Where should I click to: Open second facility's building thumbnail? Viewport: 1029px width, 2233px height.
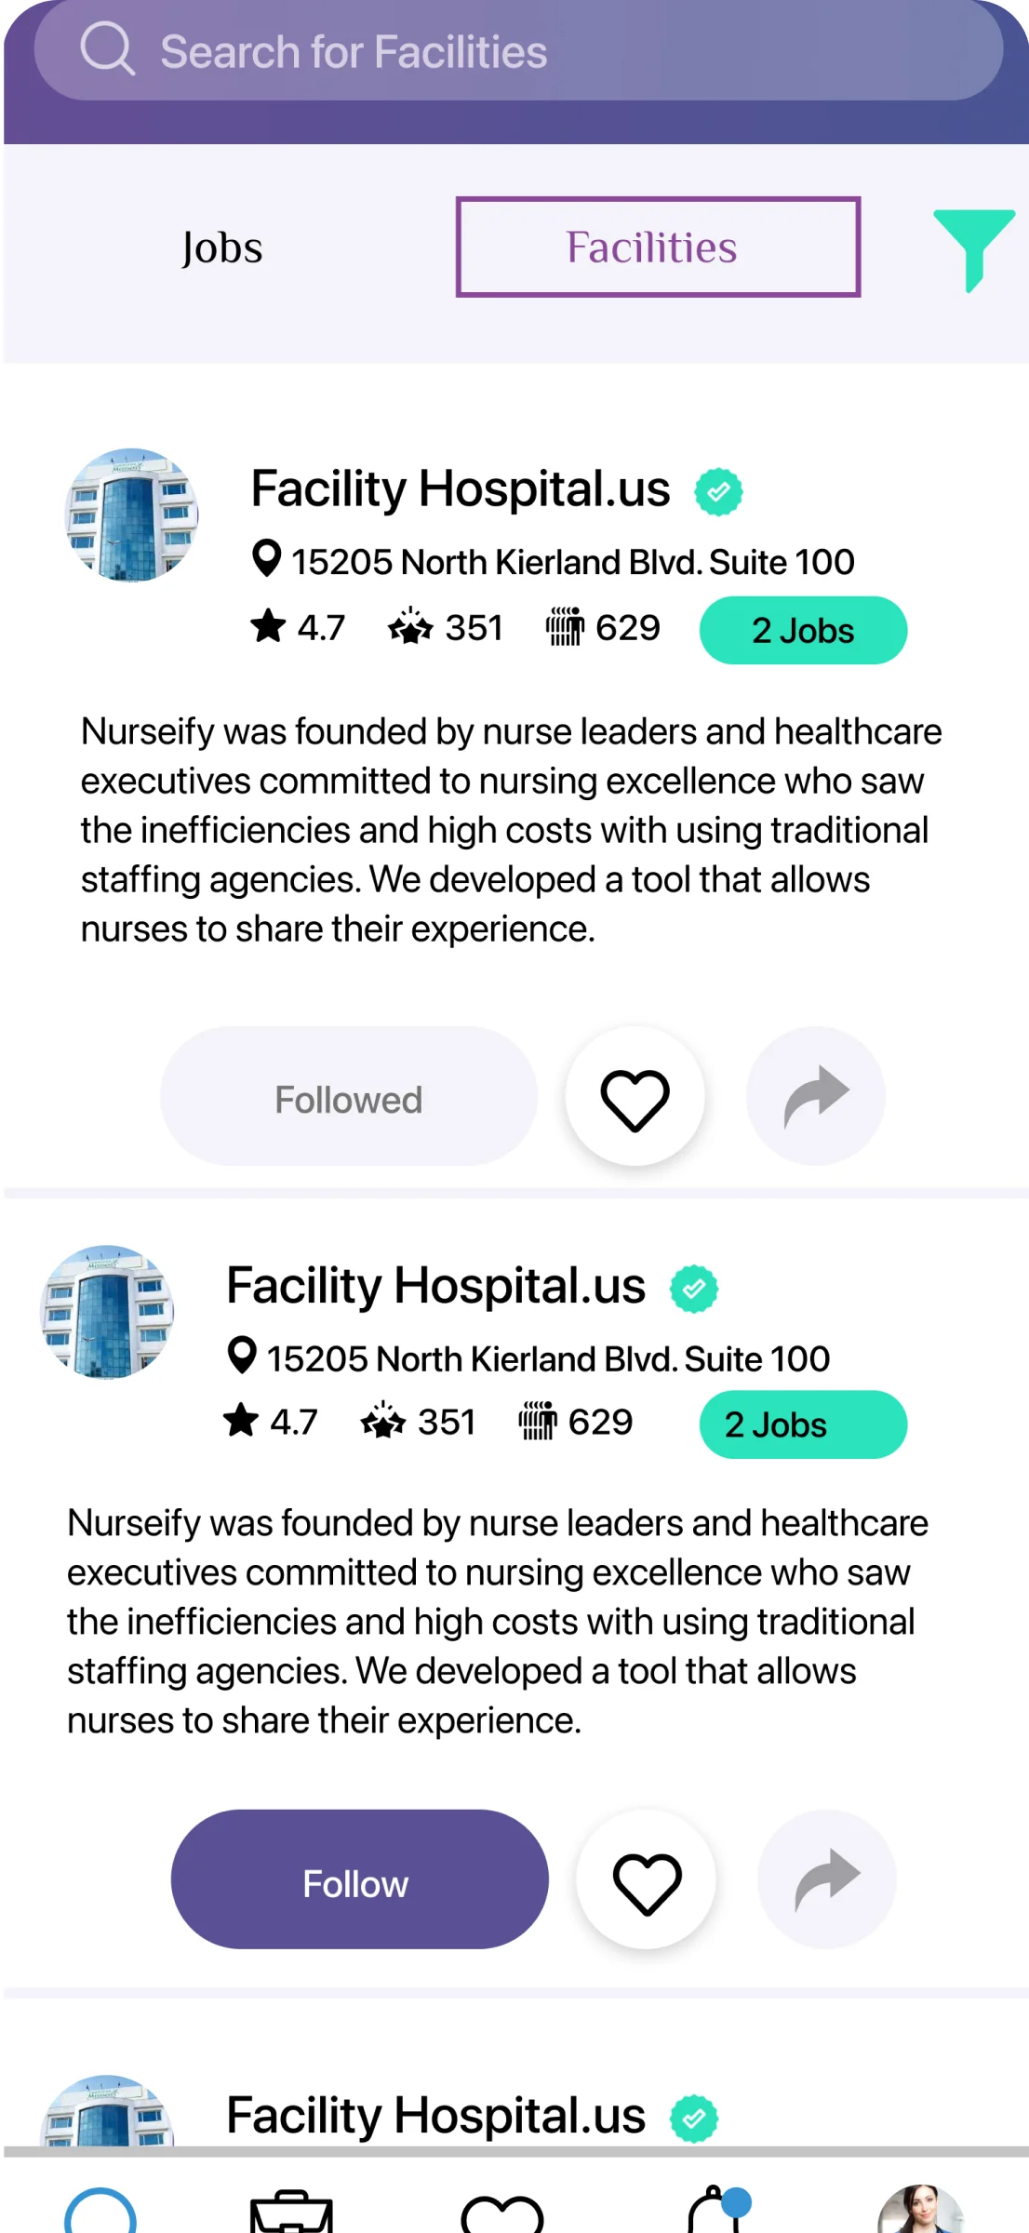[107, 1312]
